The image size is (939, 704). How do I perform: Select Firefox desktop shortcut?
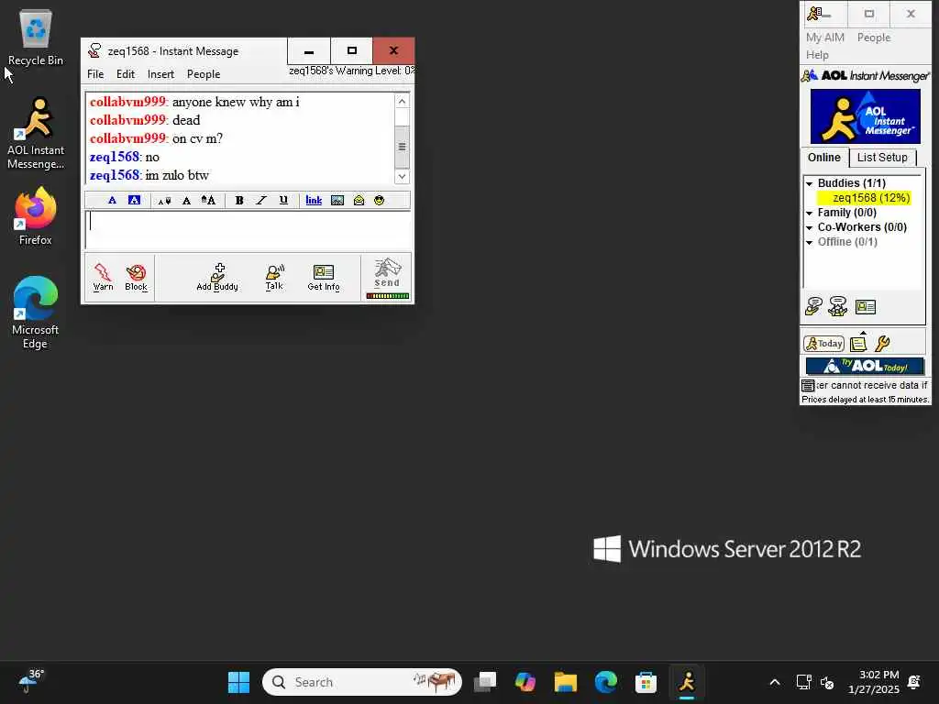[36, 216]
